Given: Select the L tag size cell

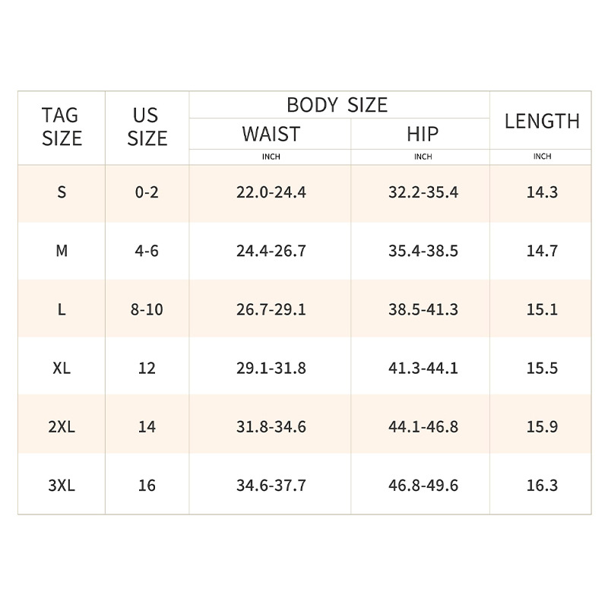Looking at the screenshot, I should pos(62,309).
